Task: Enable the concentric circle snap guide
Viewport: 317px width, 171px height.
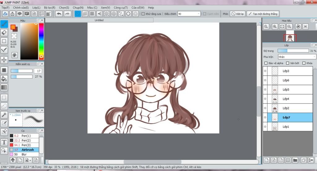Action: click(x=114, y=14)
